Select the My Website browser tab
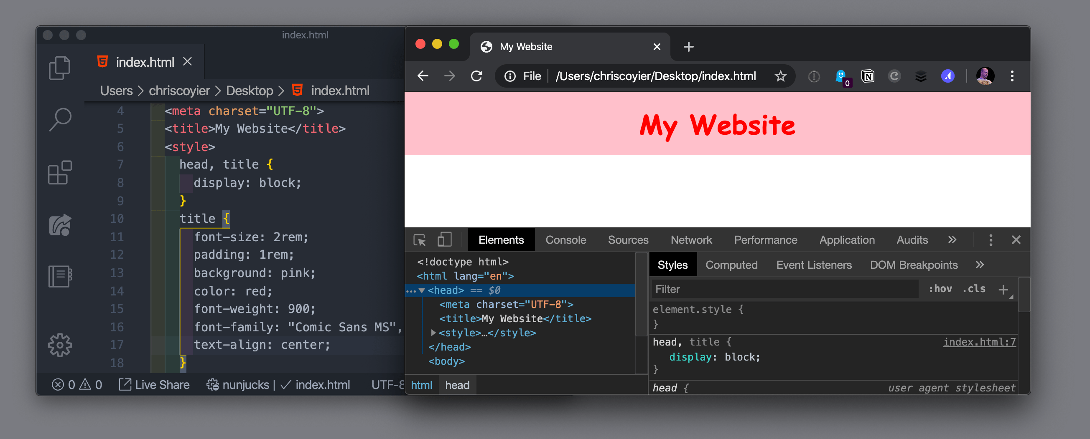 pos(570,46)
